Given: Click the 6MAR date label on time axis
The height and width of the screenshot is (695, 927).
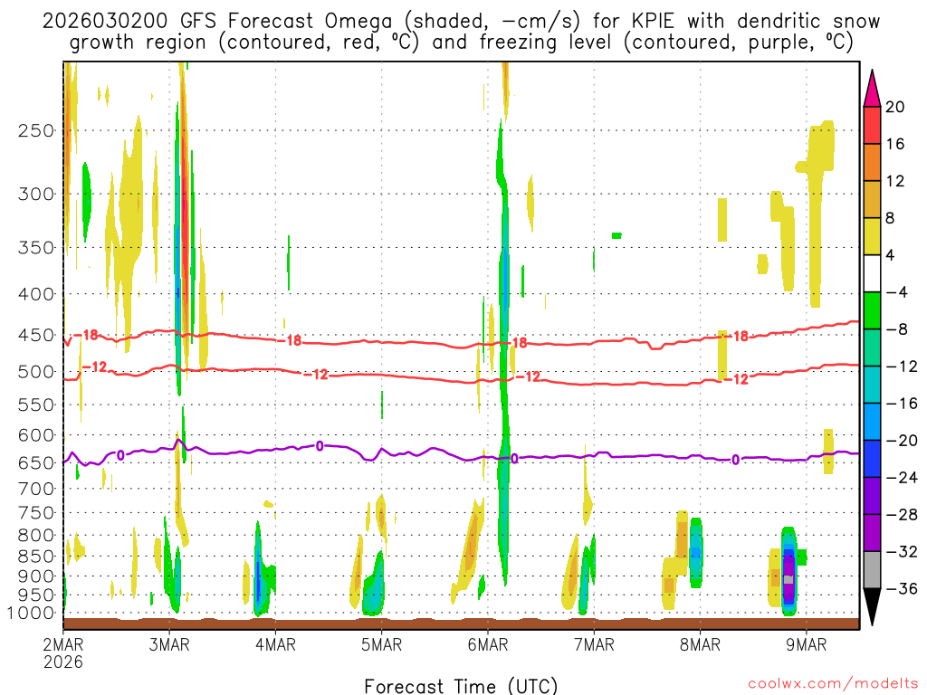Looking at the screenshot, I should [x=488, y=644].
